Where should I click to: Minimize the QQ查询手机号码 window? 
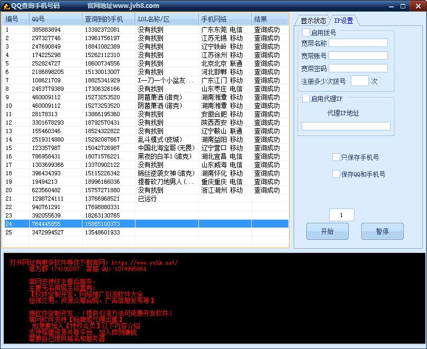(x=392, y=6)
